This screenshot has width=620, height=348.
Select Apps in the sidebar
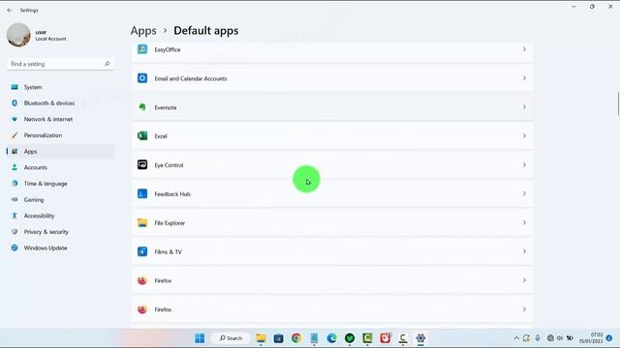click(x=60, y=152)
